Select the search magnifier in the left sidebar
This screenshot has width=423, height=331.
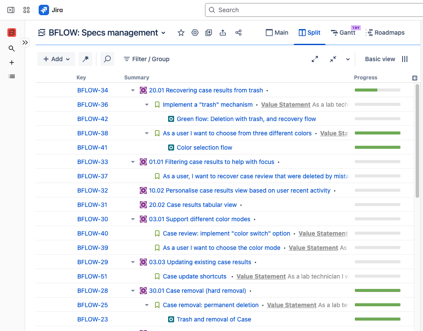pos(11,49)
